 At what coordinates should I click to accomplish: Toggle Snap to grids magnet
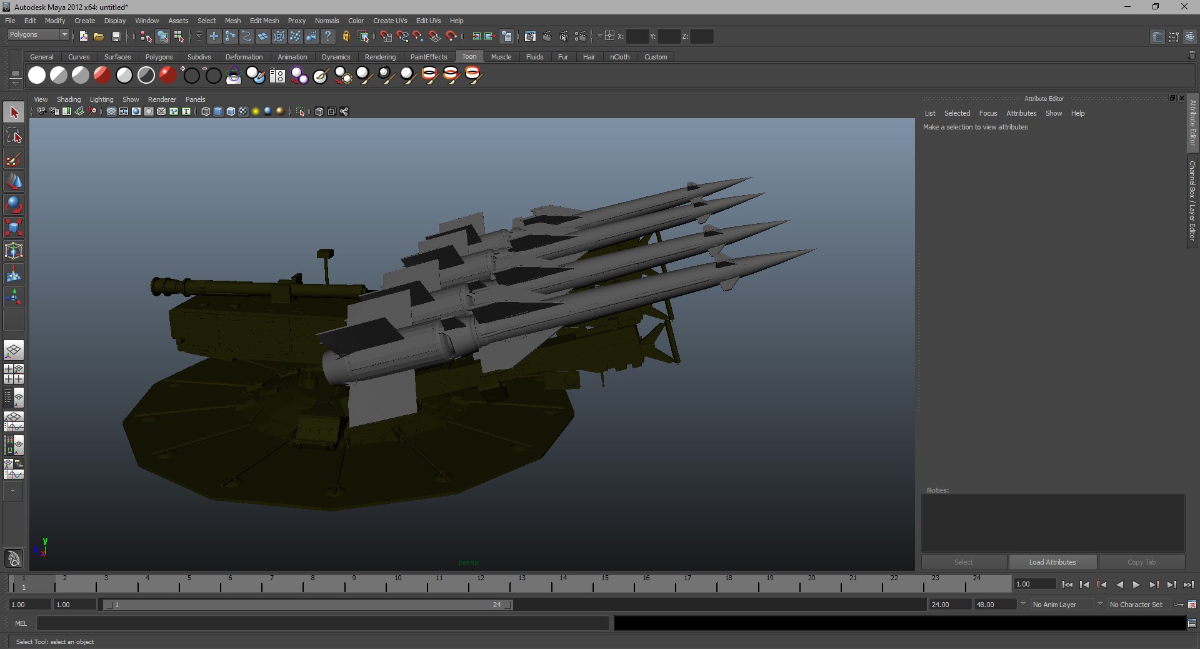point(386,37)
